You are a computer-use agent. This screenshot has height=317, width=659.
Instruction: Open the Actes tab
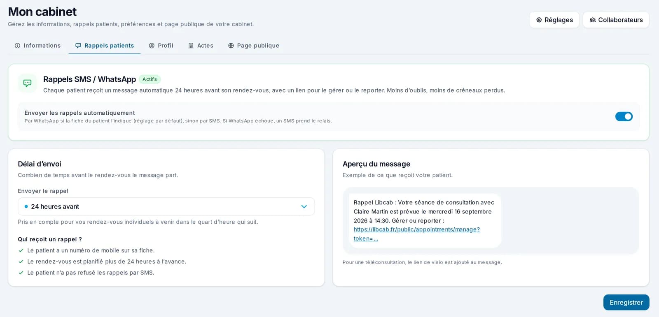(x=201, y=46)
